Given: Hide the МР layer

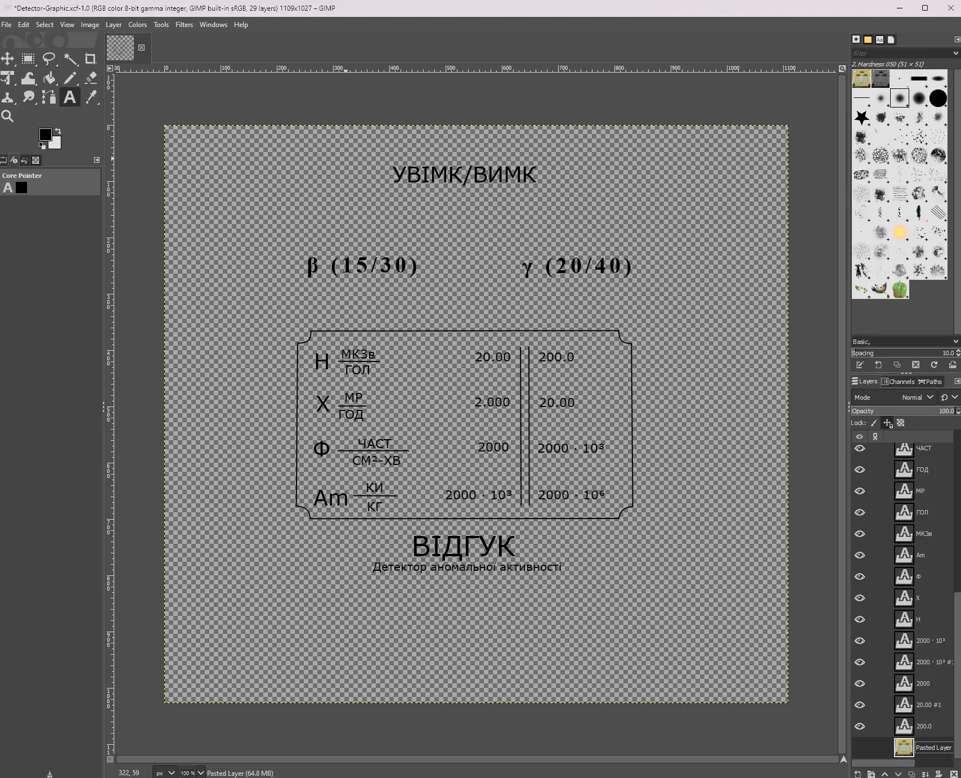Looking at the screenshot, I should tap(860, 491).
